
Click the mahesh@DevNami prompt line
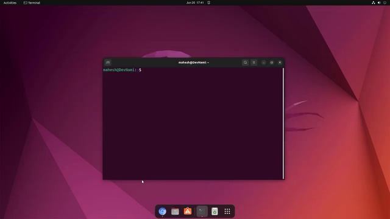coord(122,70)
